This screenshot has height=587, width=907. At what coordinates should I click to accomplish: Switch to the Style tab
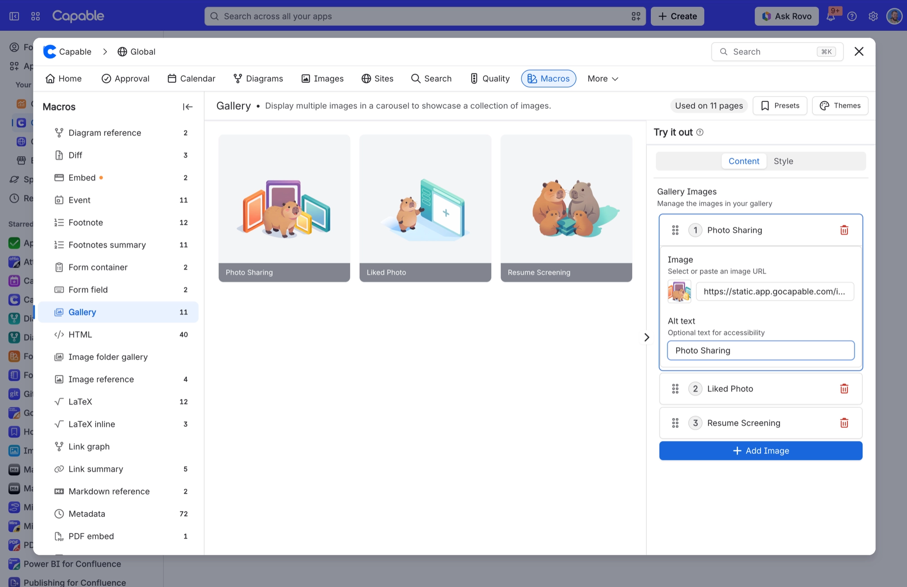(783, 161)
